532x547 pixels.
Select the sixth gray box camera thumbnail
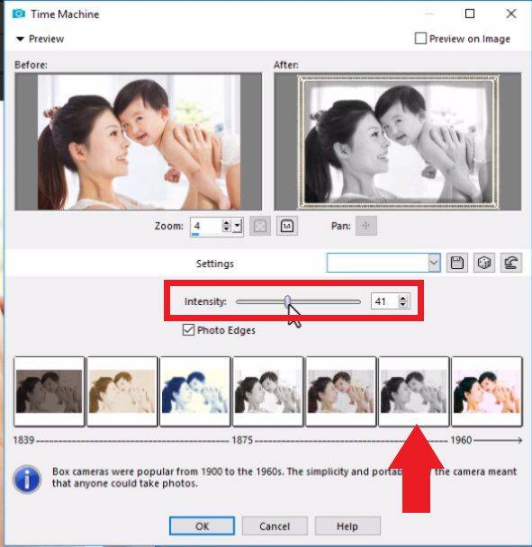414,391
